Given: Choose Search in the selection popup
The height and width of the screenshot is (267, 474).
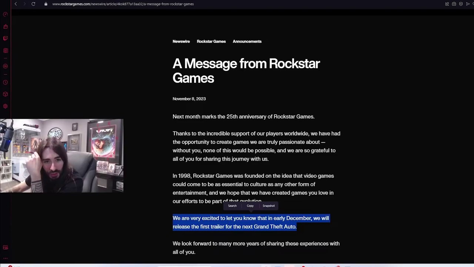Looking at the screenshot, I should (x=232, y=206).
